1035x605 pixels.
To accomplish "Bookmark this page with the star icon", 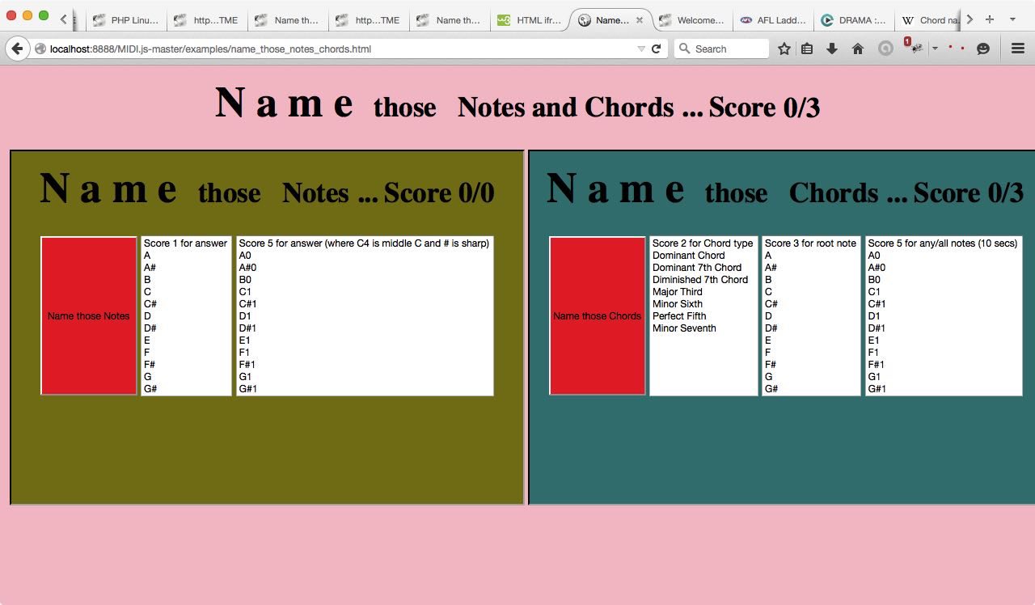I will [784, 49].
